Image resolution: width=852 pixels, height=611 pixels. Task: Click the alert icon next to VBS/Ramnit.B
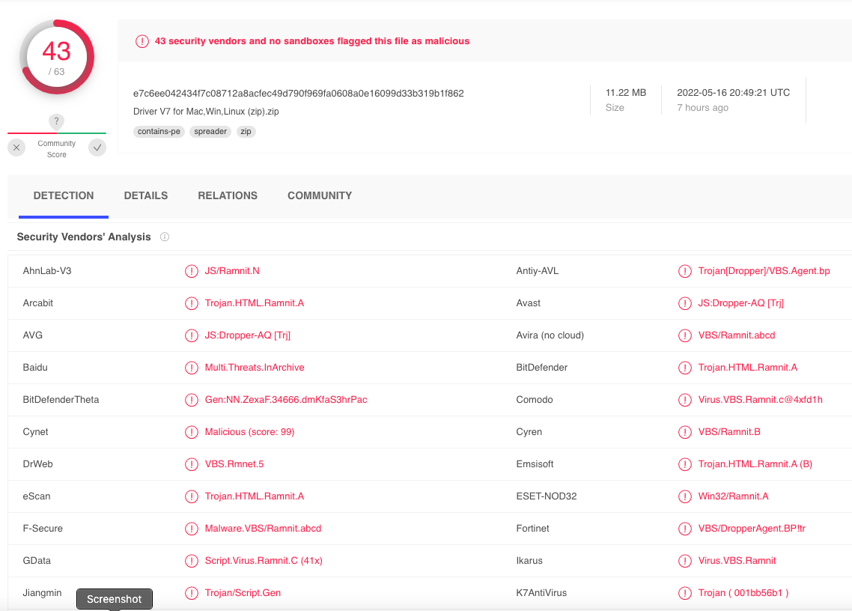point(684,432)
